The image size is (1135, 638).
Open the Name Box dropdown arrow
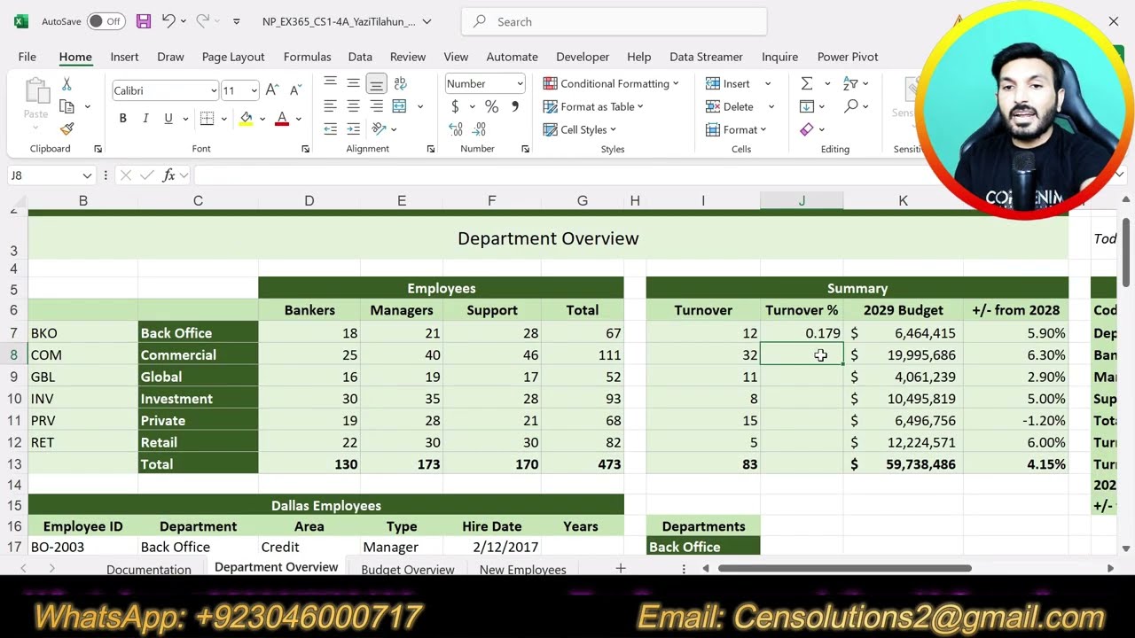coord(87,175)
